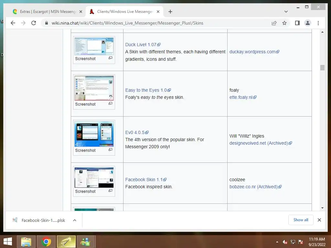Screen dimensions: 331x248
Task: Click the Chrome taskbar icon
Action: pyautogui.click(x=46, y=242)
